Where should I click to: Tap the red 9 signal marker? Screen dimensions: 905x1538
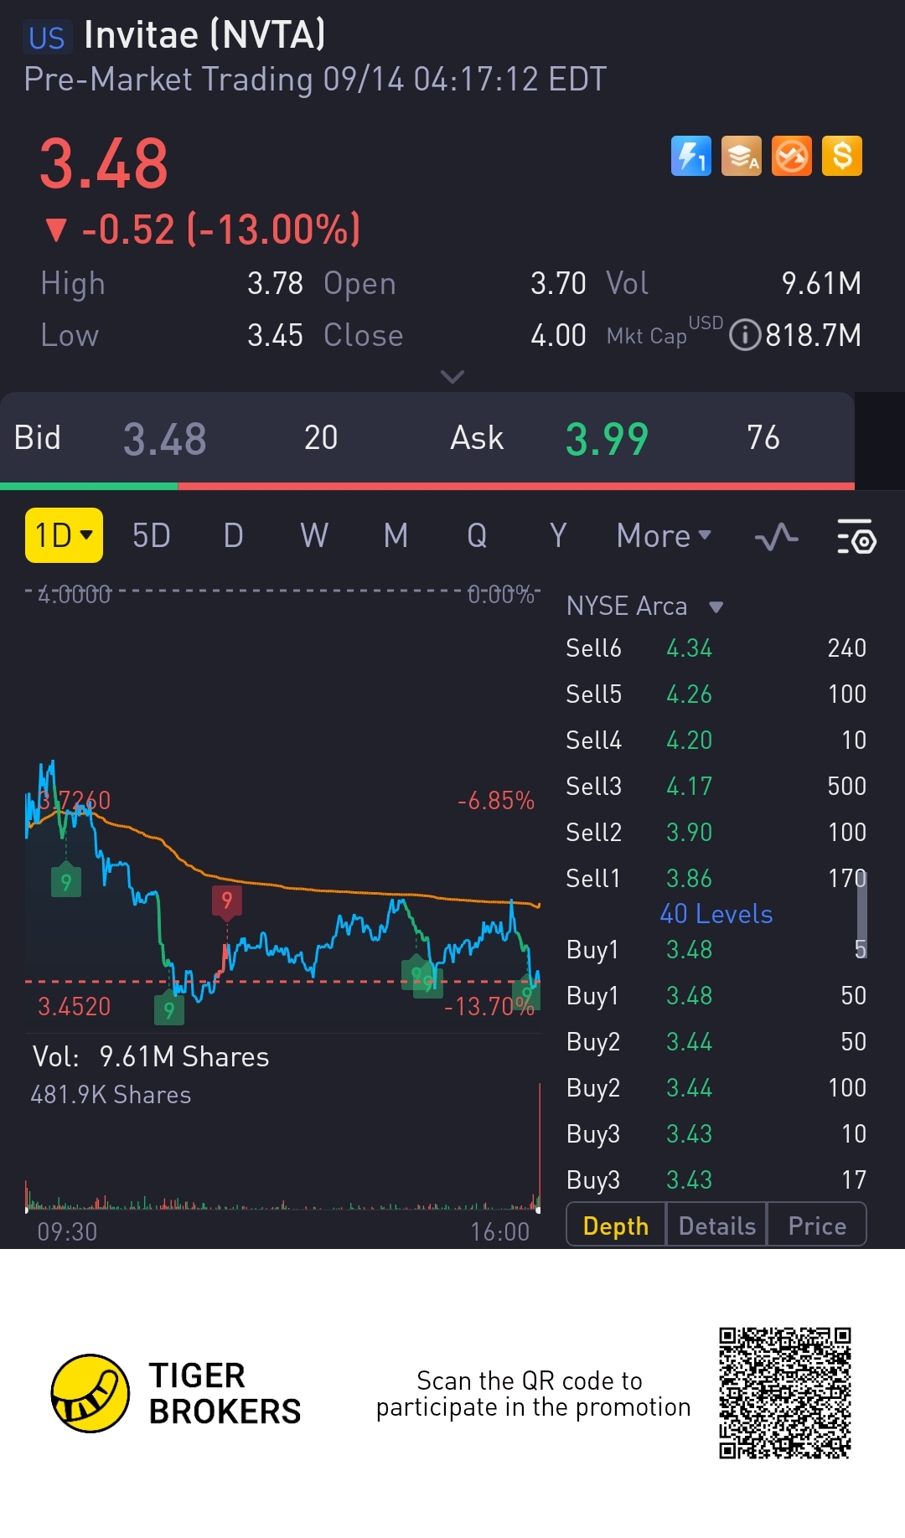coord(227,901)
